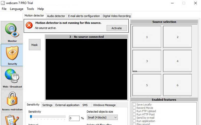The image size is (201, 125).
Task: Click the Sensitivity slider handle
Action: click(31, 116)
